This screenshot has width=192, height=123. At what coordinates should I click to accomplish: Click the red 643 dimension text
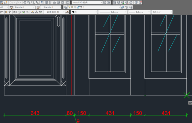point(35,113)
